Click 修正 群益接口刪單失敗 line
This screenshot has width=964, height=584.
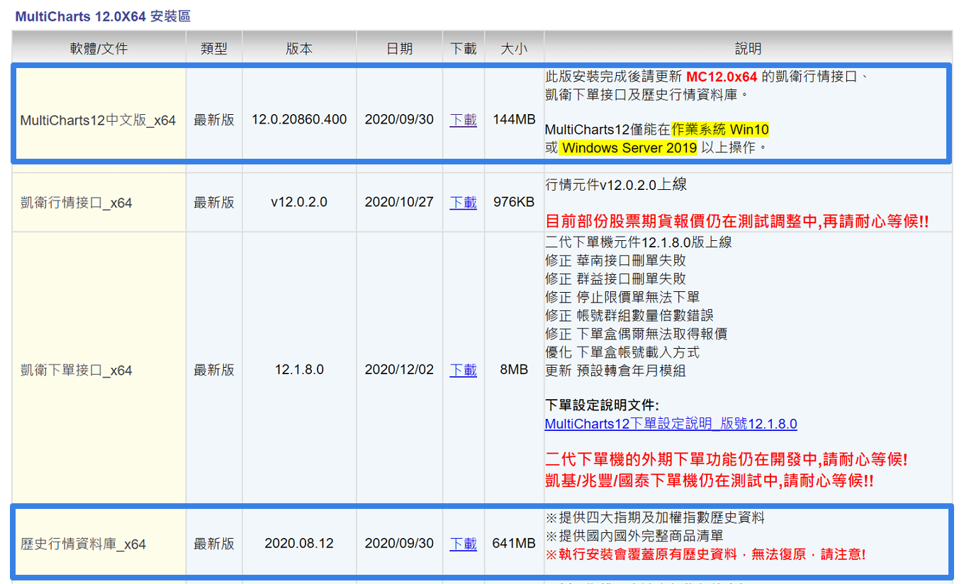[615, 279]
